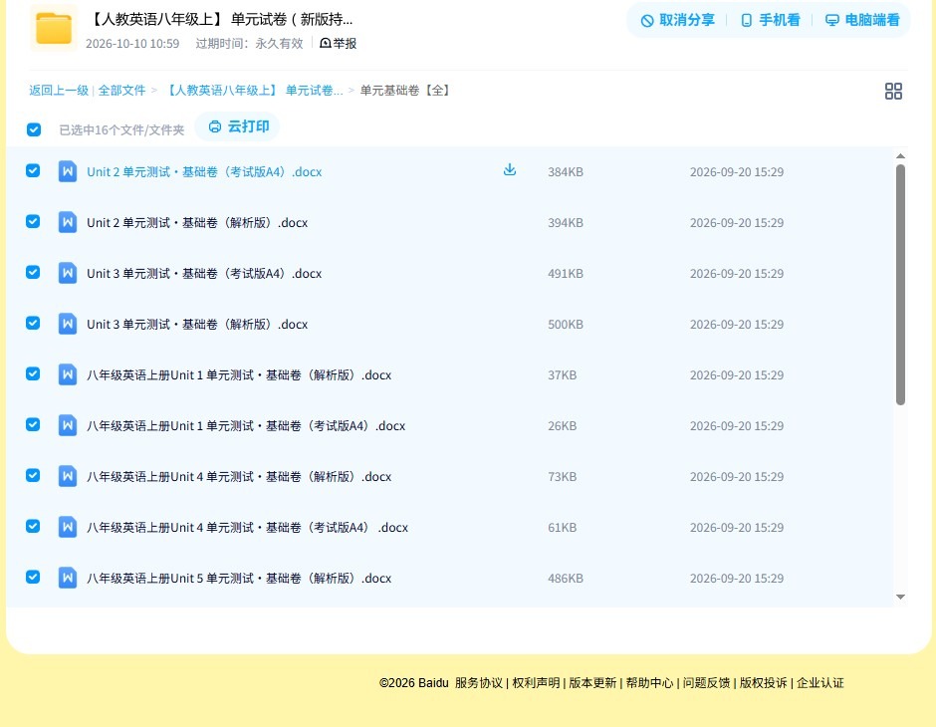Click Word icon of Unit 2 考试版A4
The image size is (936, 727).
pyautogui.click(x=68, y=172)
